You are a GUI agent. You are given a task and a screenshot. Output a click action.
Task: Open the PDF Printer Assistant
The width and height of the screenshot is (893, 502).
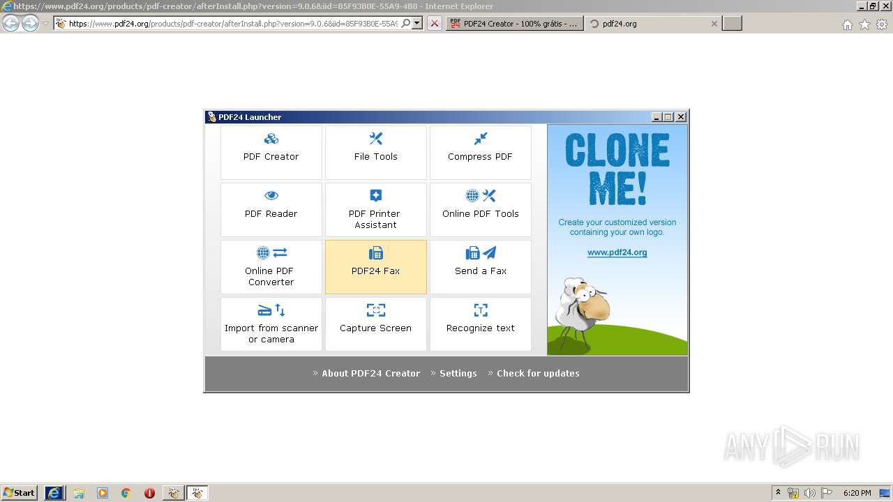point(376,209)
